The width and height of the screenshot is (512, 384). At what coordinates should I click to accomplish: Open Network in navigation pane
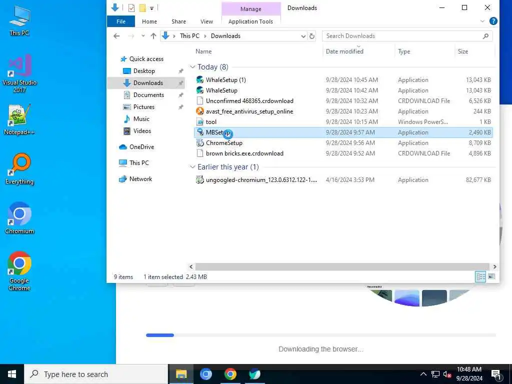[x=140, y=179]
